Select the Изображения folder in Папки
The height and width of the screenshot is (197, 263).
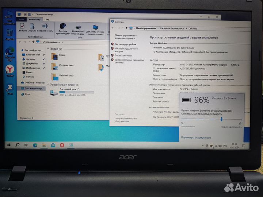[x=62, y=66]
